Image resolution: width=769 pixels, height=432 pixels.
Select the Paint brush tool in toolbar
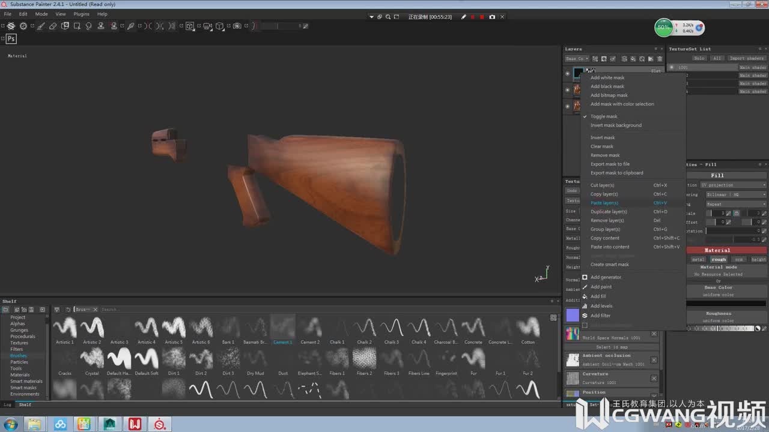41,26
